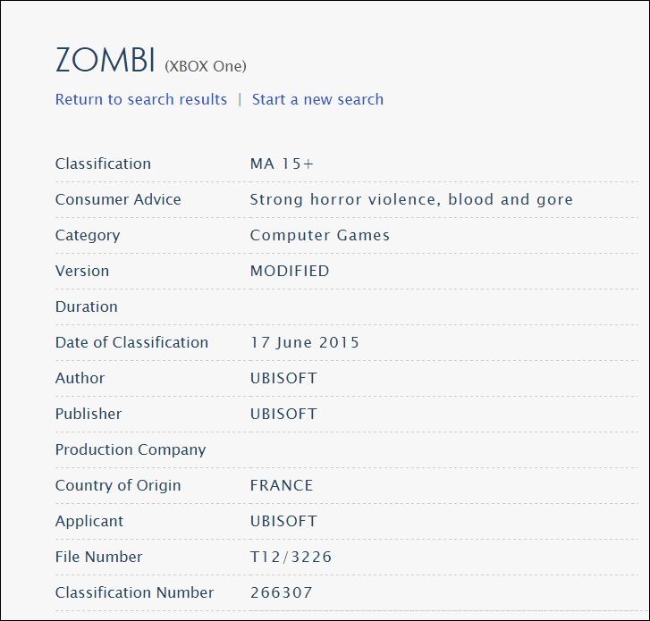This screenshot has width=650, height=621.
Task: Click the 17 June 2015 classification date
Action: coord(305,342)
